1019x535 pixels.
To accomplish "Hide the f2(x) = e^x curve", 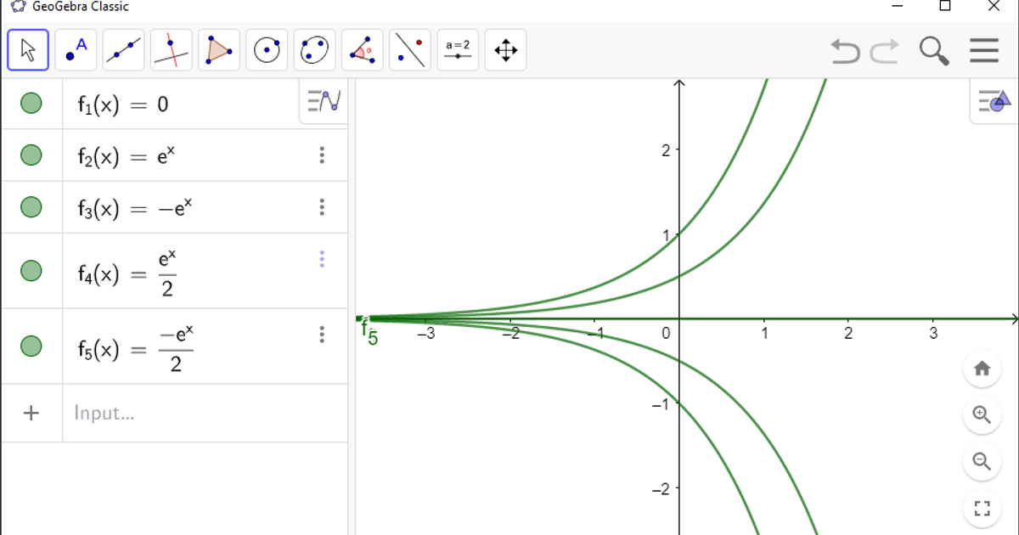I will click(31, 155).
